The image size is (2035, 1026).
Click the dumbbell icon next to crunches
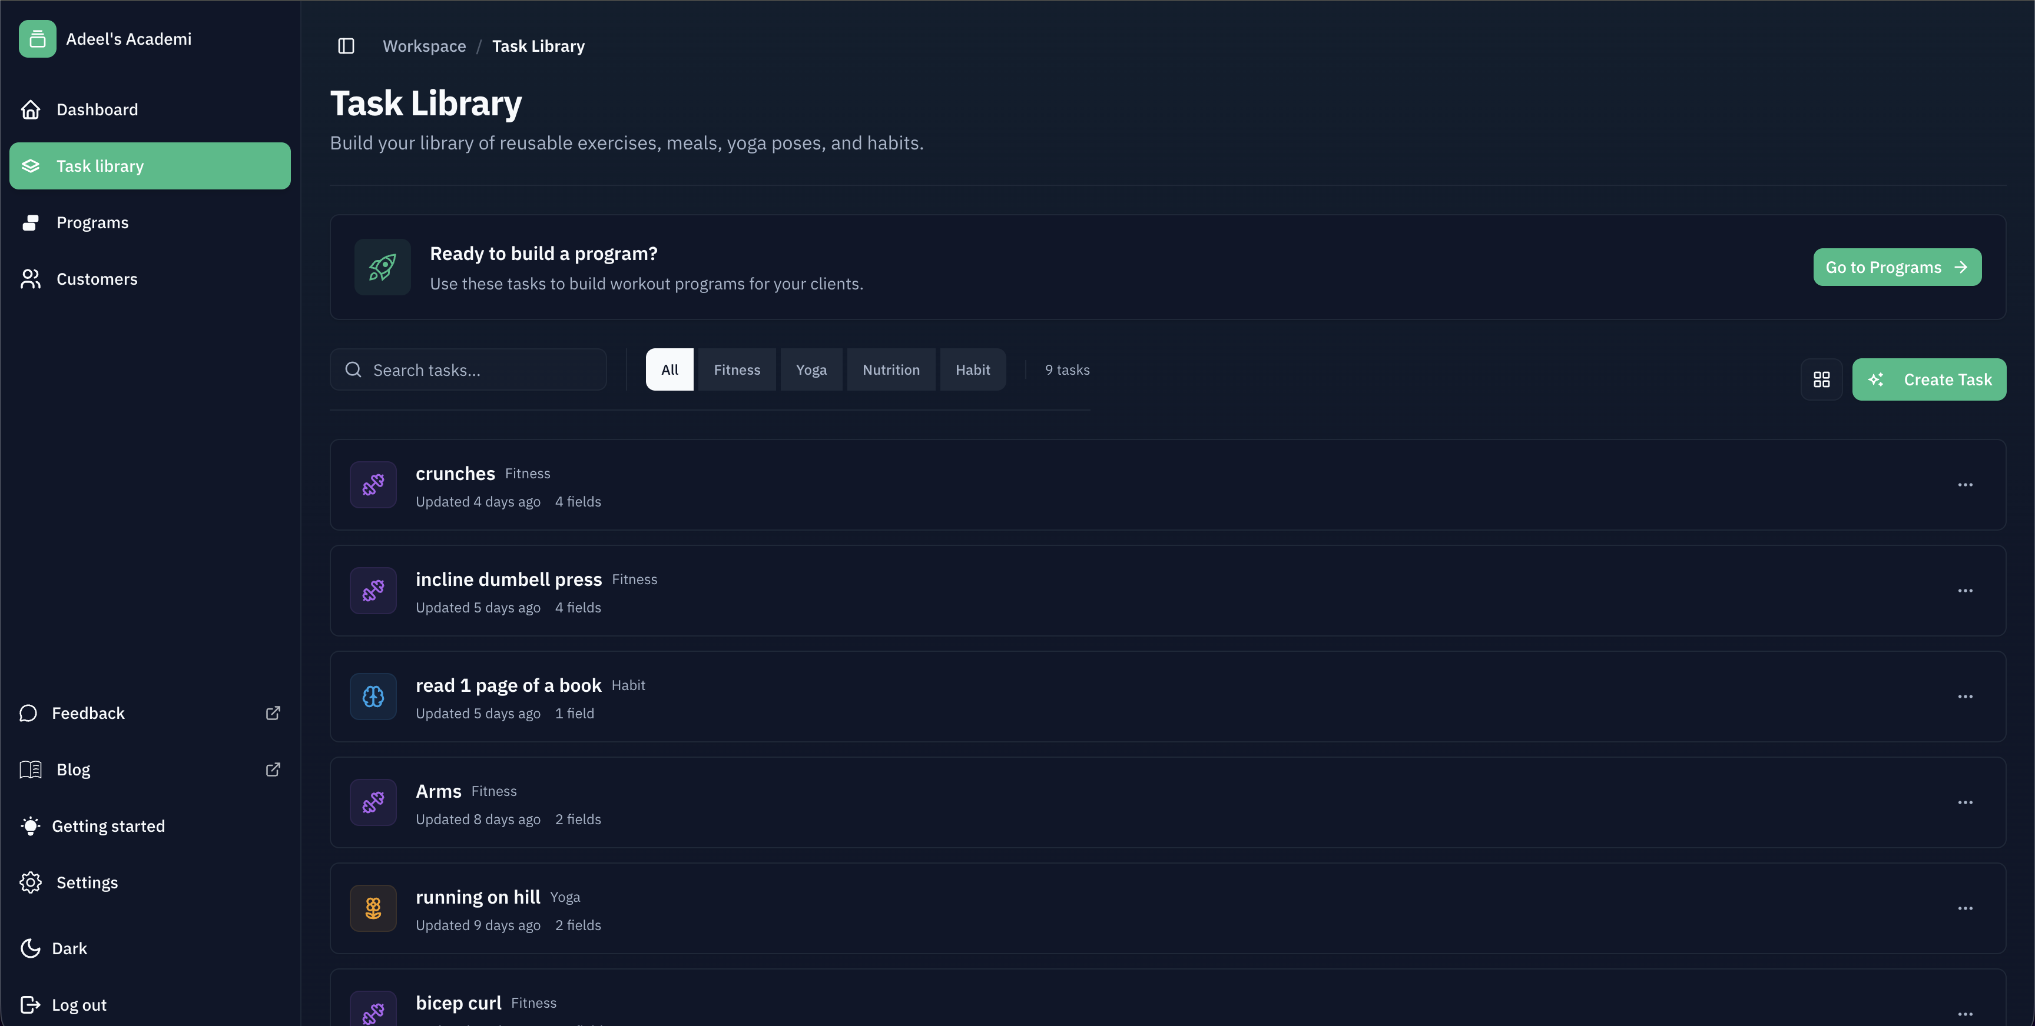[x=372, y=485]
